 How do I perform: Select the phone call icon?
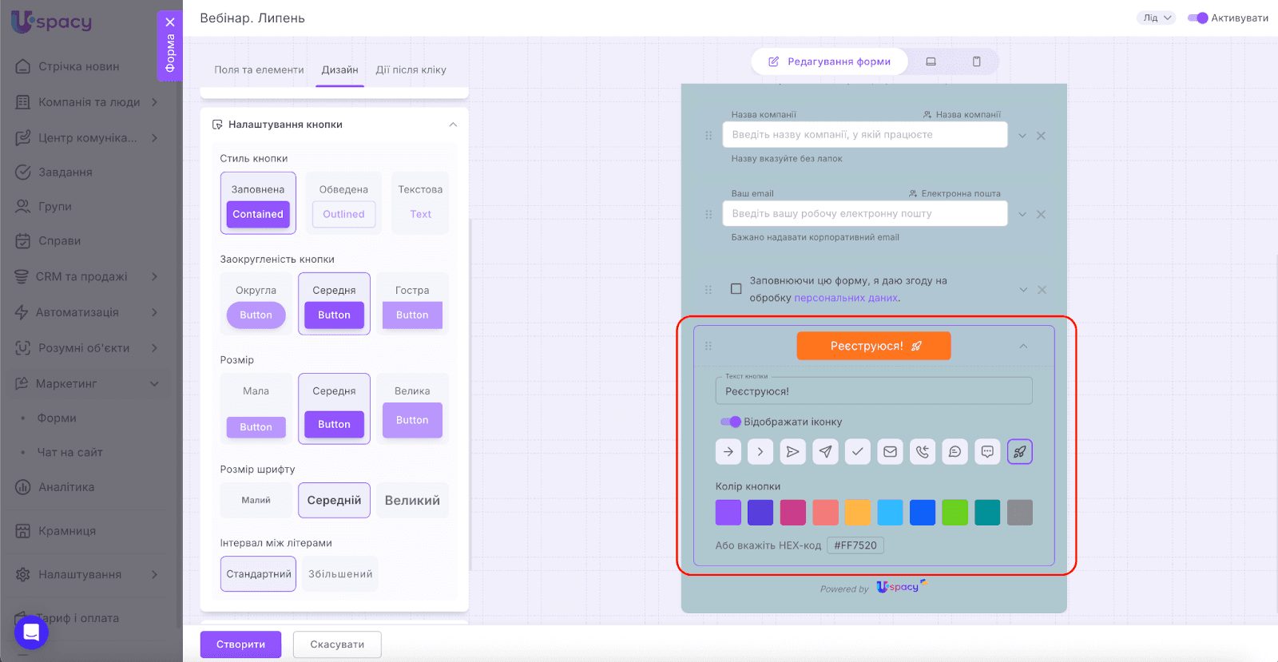coord(923,452)
